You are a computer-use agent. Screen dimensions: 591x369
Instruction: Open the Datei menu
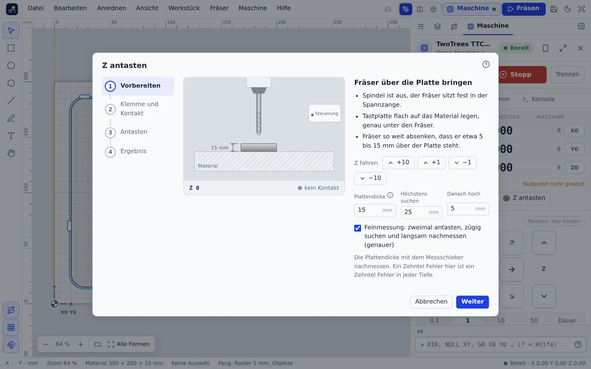(x=36, y=8)
